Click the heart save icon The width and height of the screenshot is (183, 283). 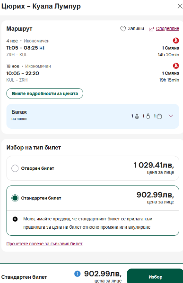(123, 29)
